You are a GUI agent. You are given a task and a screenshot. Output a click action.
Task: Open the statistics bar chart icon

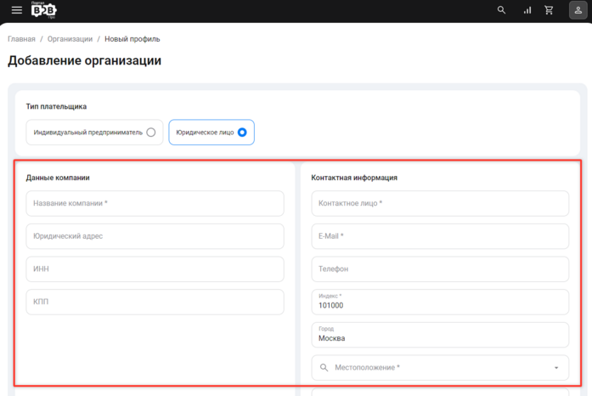click(x=527, y=10)
